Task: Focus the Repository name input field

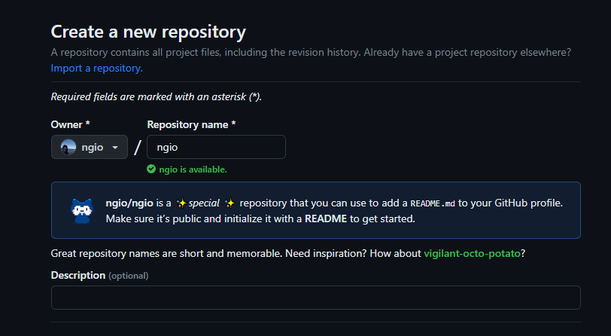Action: tap(216, 147)
